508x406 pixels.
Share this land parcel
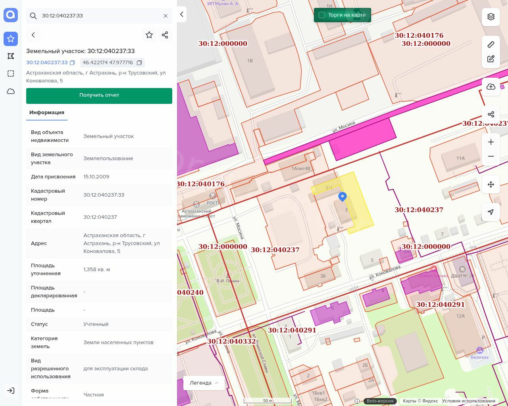coord(165,35)
